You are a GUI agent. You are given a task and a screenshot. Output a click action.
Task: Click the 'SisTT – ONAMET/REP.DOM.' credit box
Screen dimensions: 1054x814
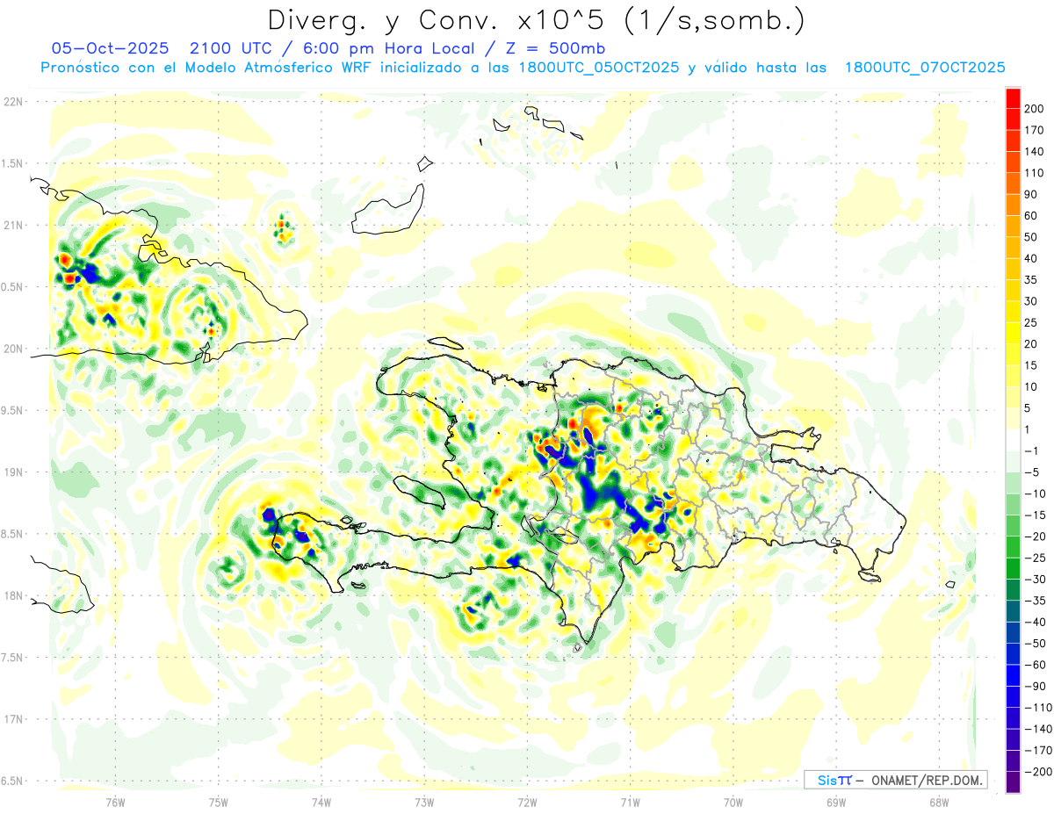[x=895, y=780]
